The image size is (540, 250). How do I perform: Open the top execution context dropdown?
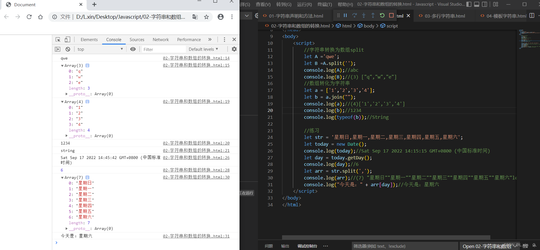tap(100, 49)
